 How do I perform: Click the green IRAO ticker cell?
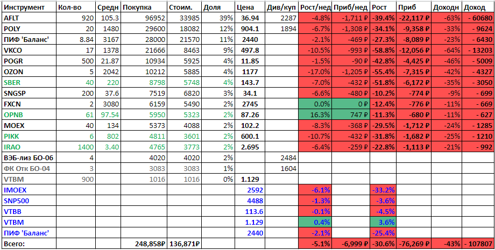[29, 147]
